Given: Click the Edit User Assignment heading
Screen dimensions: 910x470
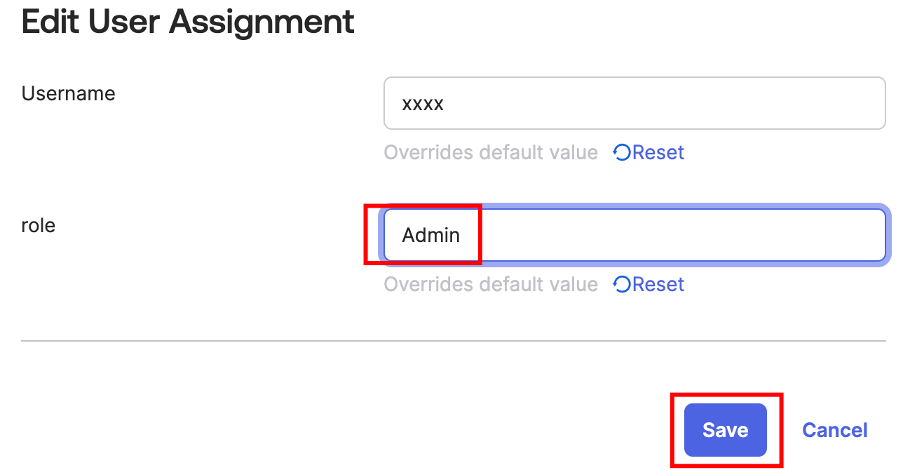Looking at the screenshot, I should pos(187,22).
